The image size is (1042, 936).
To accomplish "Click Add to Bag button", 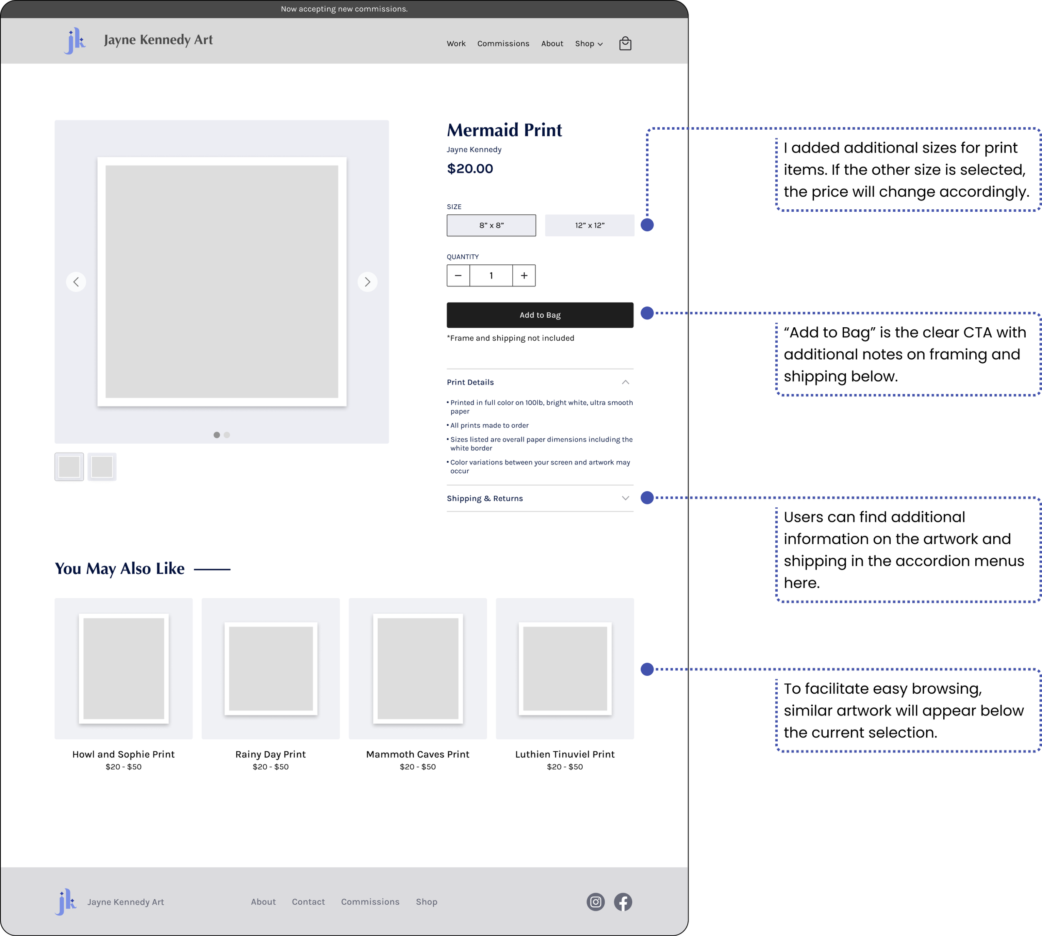I will click(x=540, y=315).
